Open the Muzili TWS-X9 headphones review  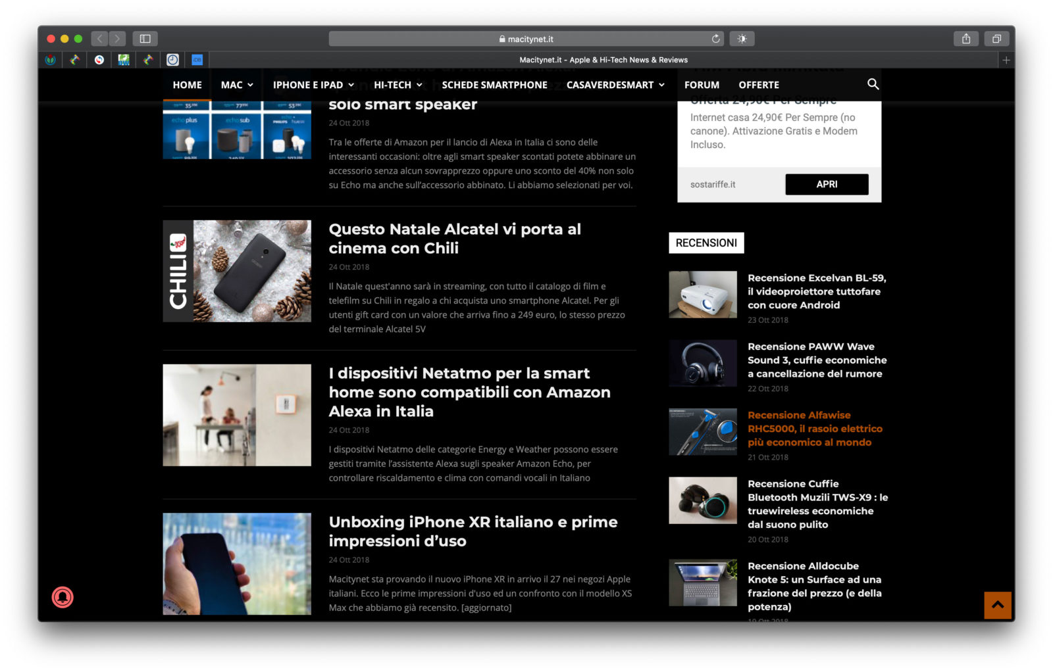click(818, 504)
